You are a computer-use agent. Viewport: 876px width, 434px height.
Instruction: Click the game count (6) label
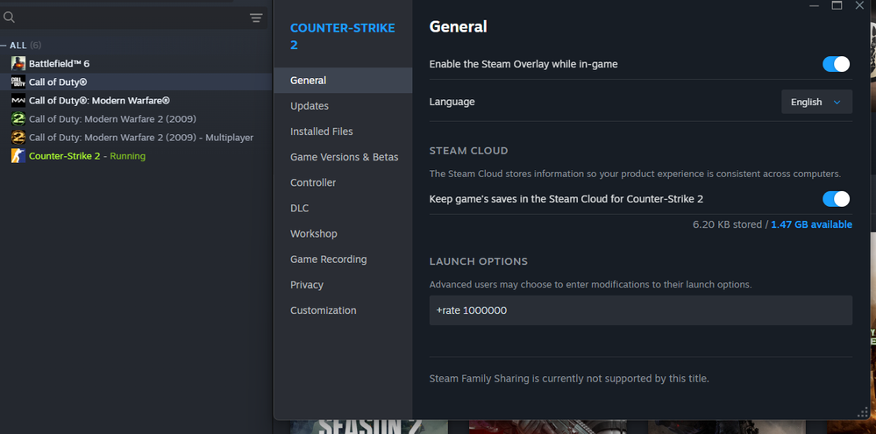click(x=35, y=46)
